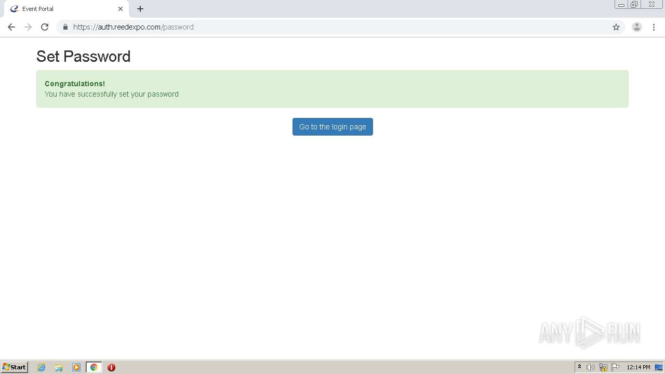Viewport: 665px width, 374px height.
Task: Click the volume speaker tray icon
Action: pos(590,367)
